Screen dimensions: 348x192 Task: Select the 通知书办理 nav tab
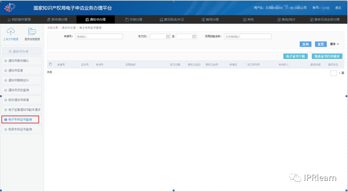pos(95,20)
